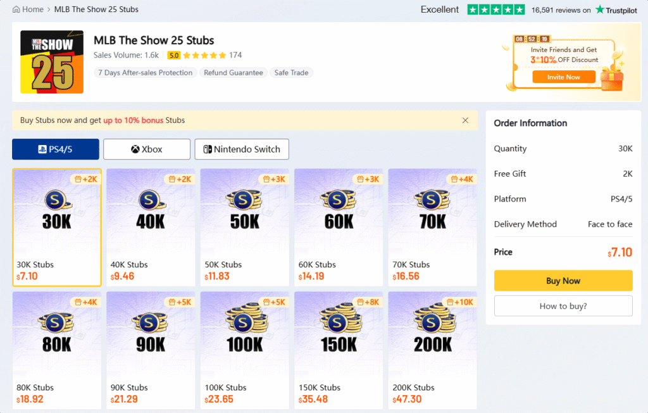Click the Buy Now button
Screen dimensions: 648x413
click(x=563, y=281)
